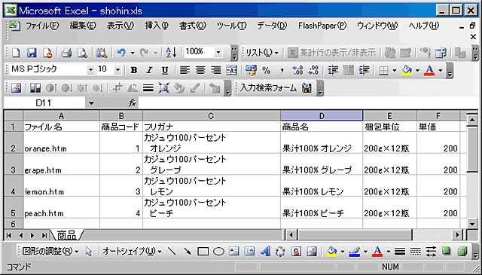482x275 pixels.
Task: Click the insert function fx button
Action: coord(133,103)
